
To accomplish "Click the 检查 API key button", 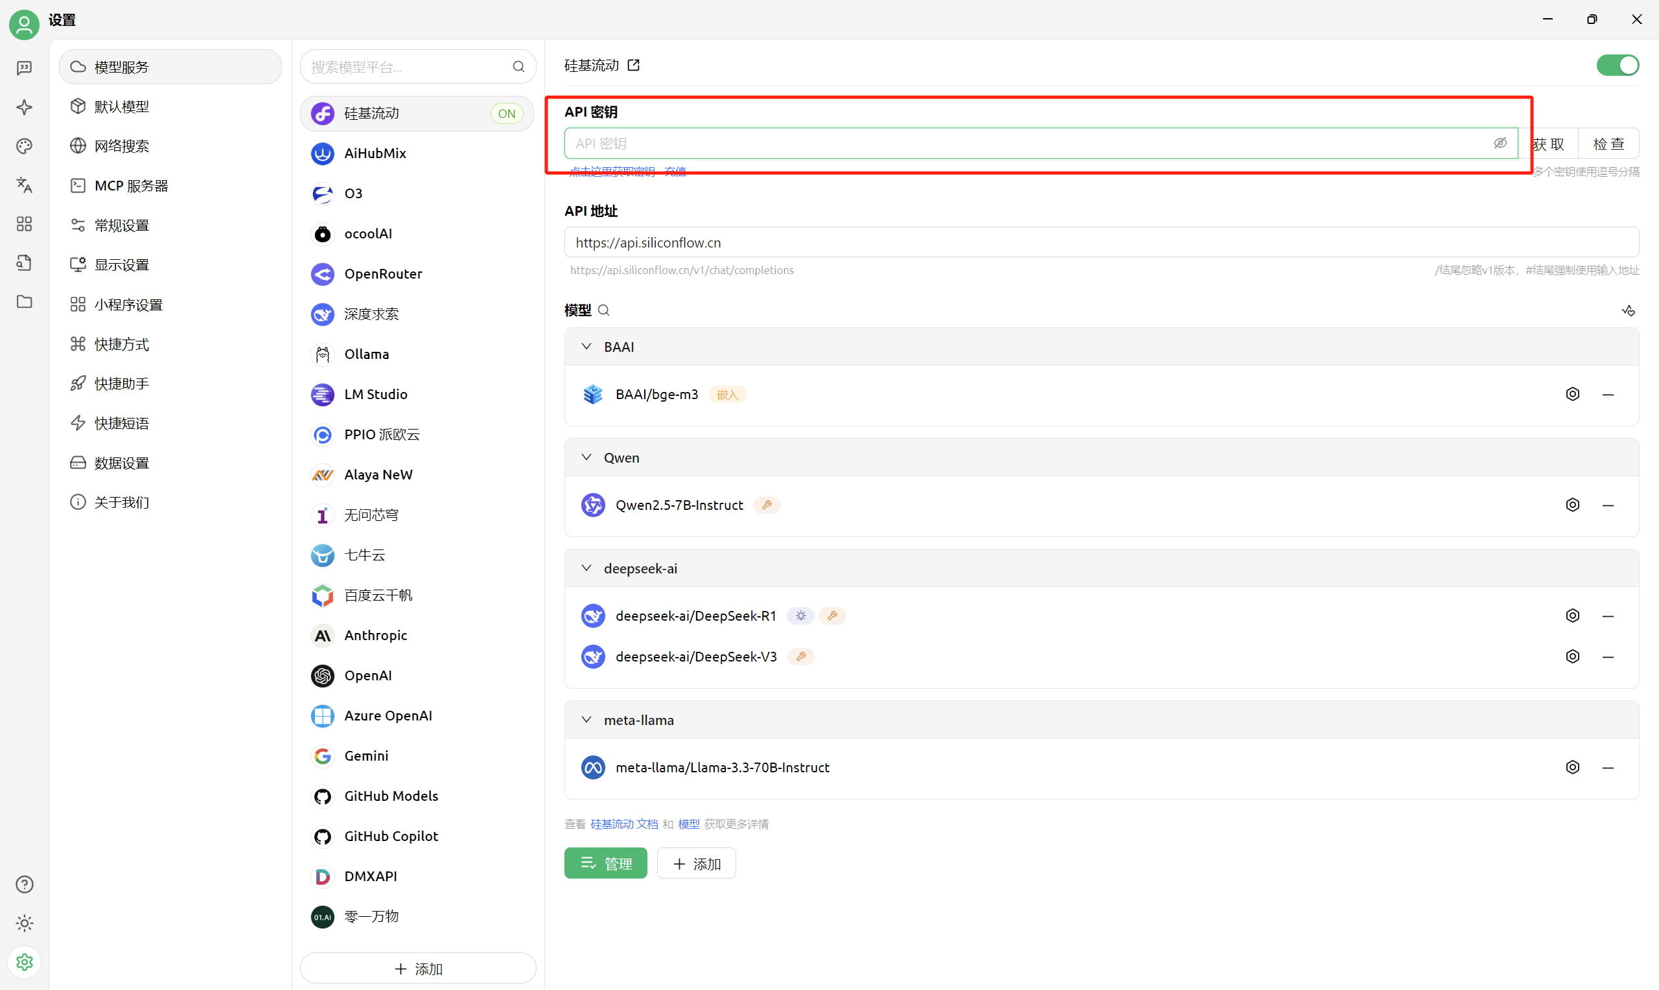I will (x=1608, y=144).
